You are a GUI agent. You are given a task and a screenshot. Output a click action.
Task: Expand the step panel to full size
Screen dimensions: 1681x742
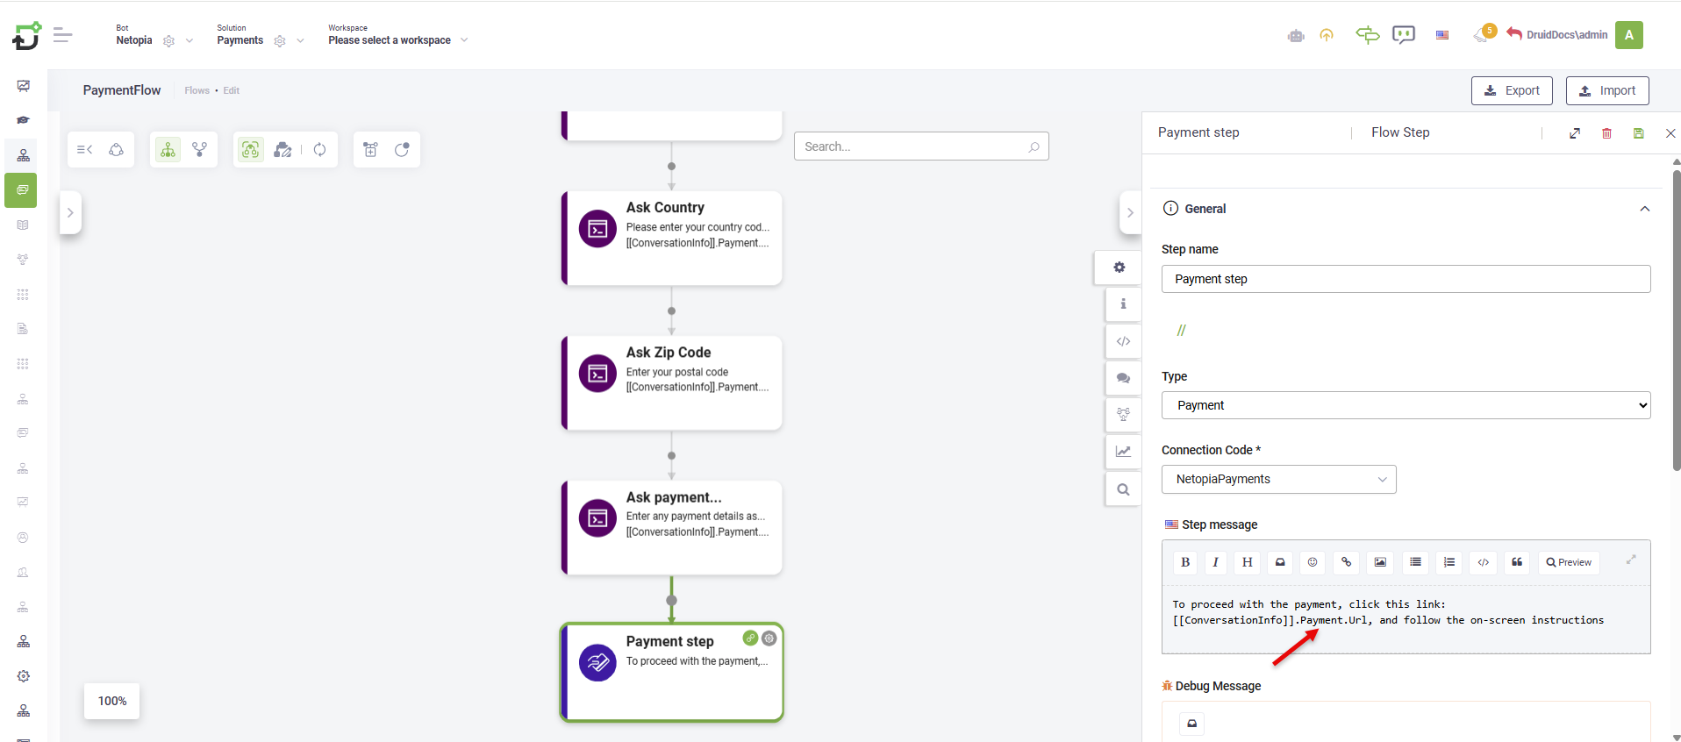click(1575, 133)
